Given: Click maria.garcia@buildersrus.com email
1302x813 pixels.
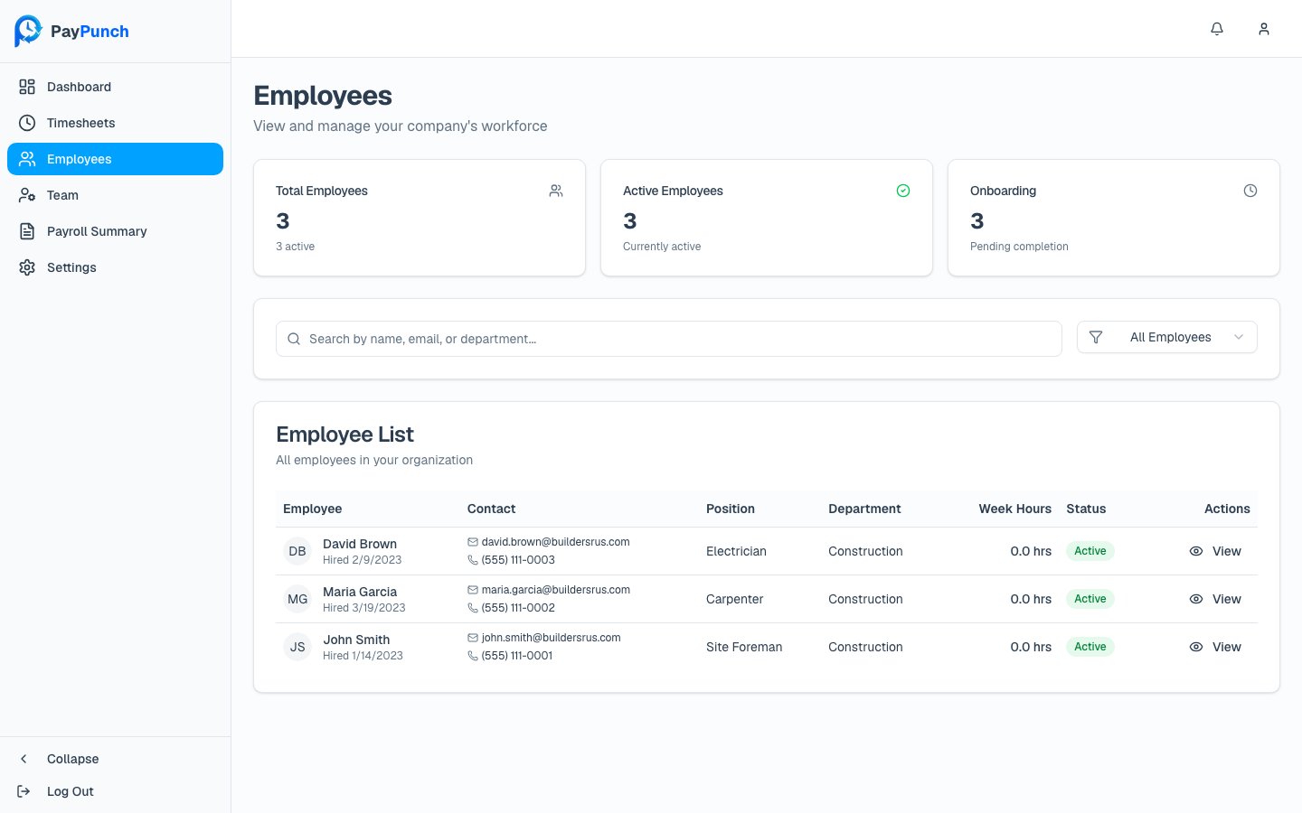Looking at the screenshot, I should point(555,590).
